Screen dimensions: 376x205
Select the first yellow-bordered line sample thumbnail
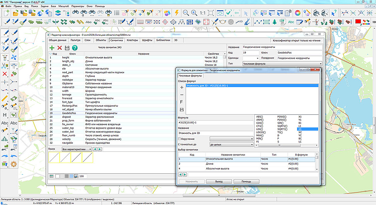tap(53, 157)
